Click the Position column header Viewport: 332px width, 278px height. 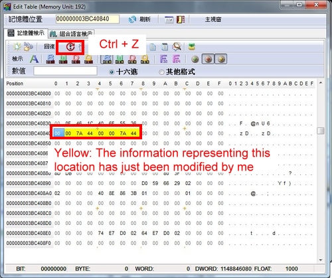tap(15, 84)
